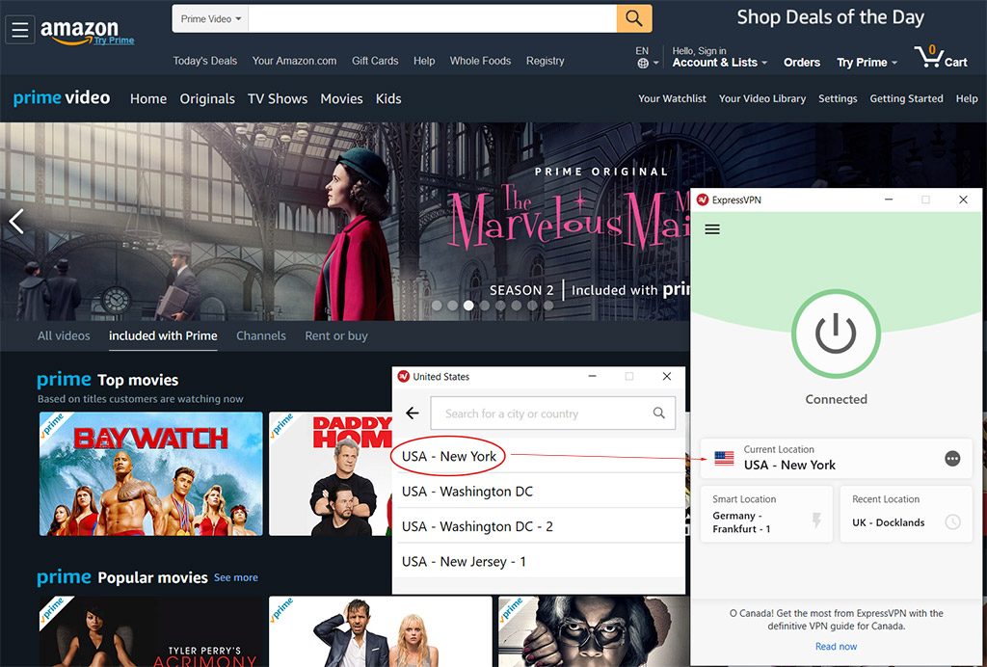Open the Tyler Perry's Acrimony thumbnail

coord(151,631)
